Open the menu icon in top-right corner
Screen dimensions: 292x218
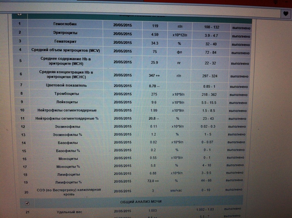[276, 2]
